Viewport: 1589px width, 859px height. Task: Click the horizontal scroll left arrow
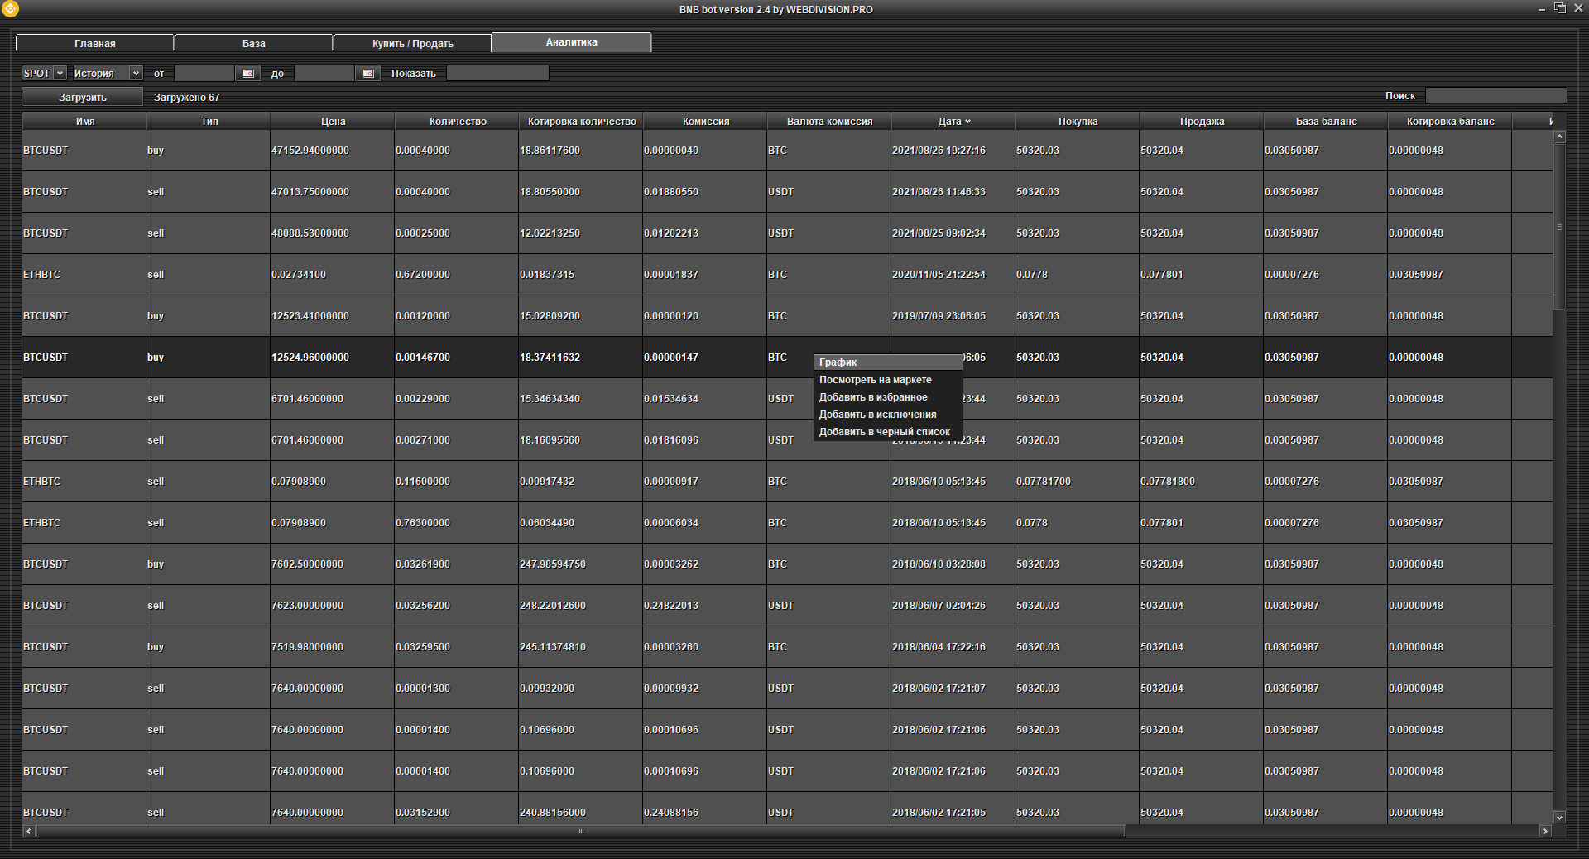coord(29,831)
